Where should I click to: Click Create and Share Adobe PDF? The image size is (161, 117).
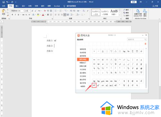(x=138, y=13)
